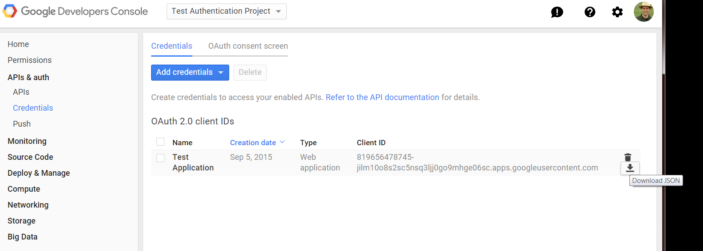
Task: Open the Refer to the API documentation link
Action: pos(382,97)
